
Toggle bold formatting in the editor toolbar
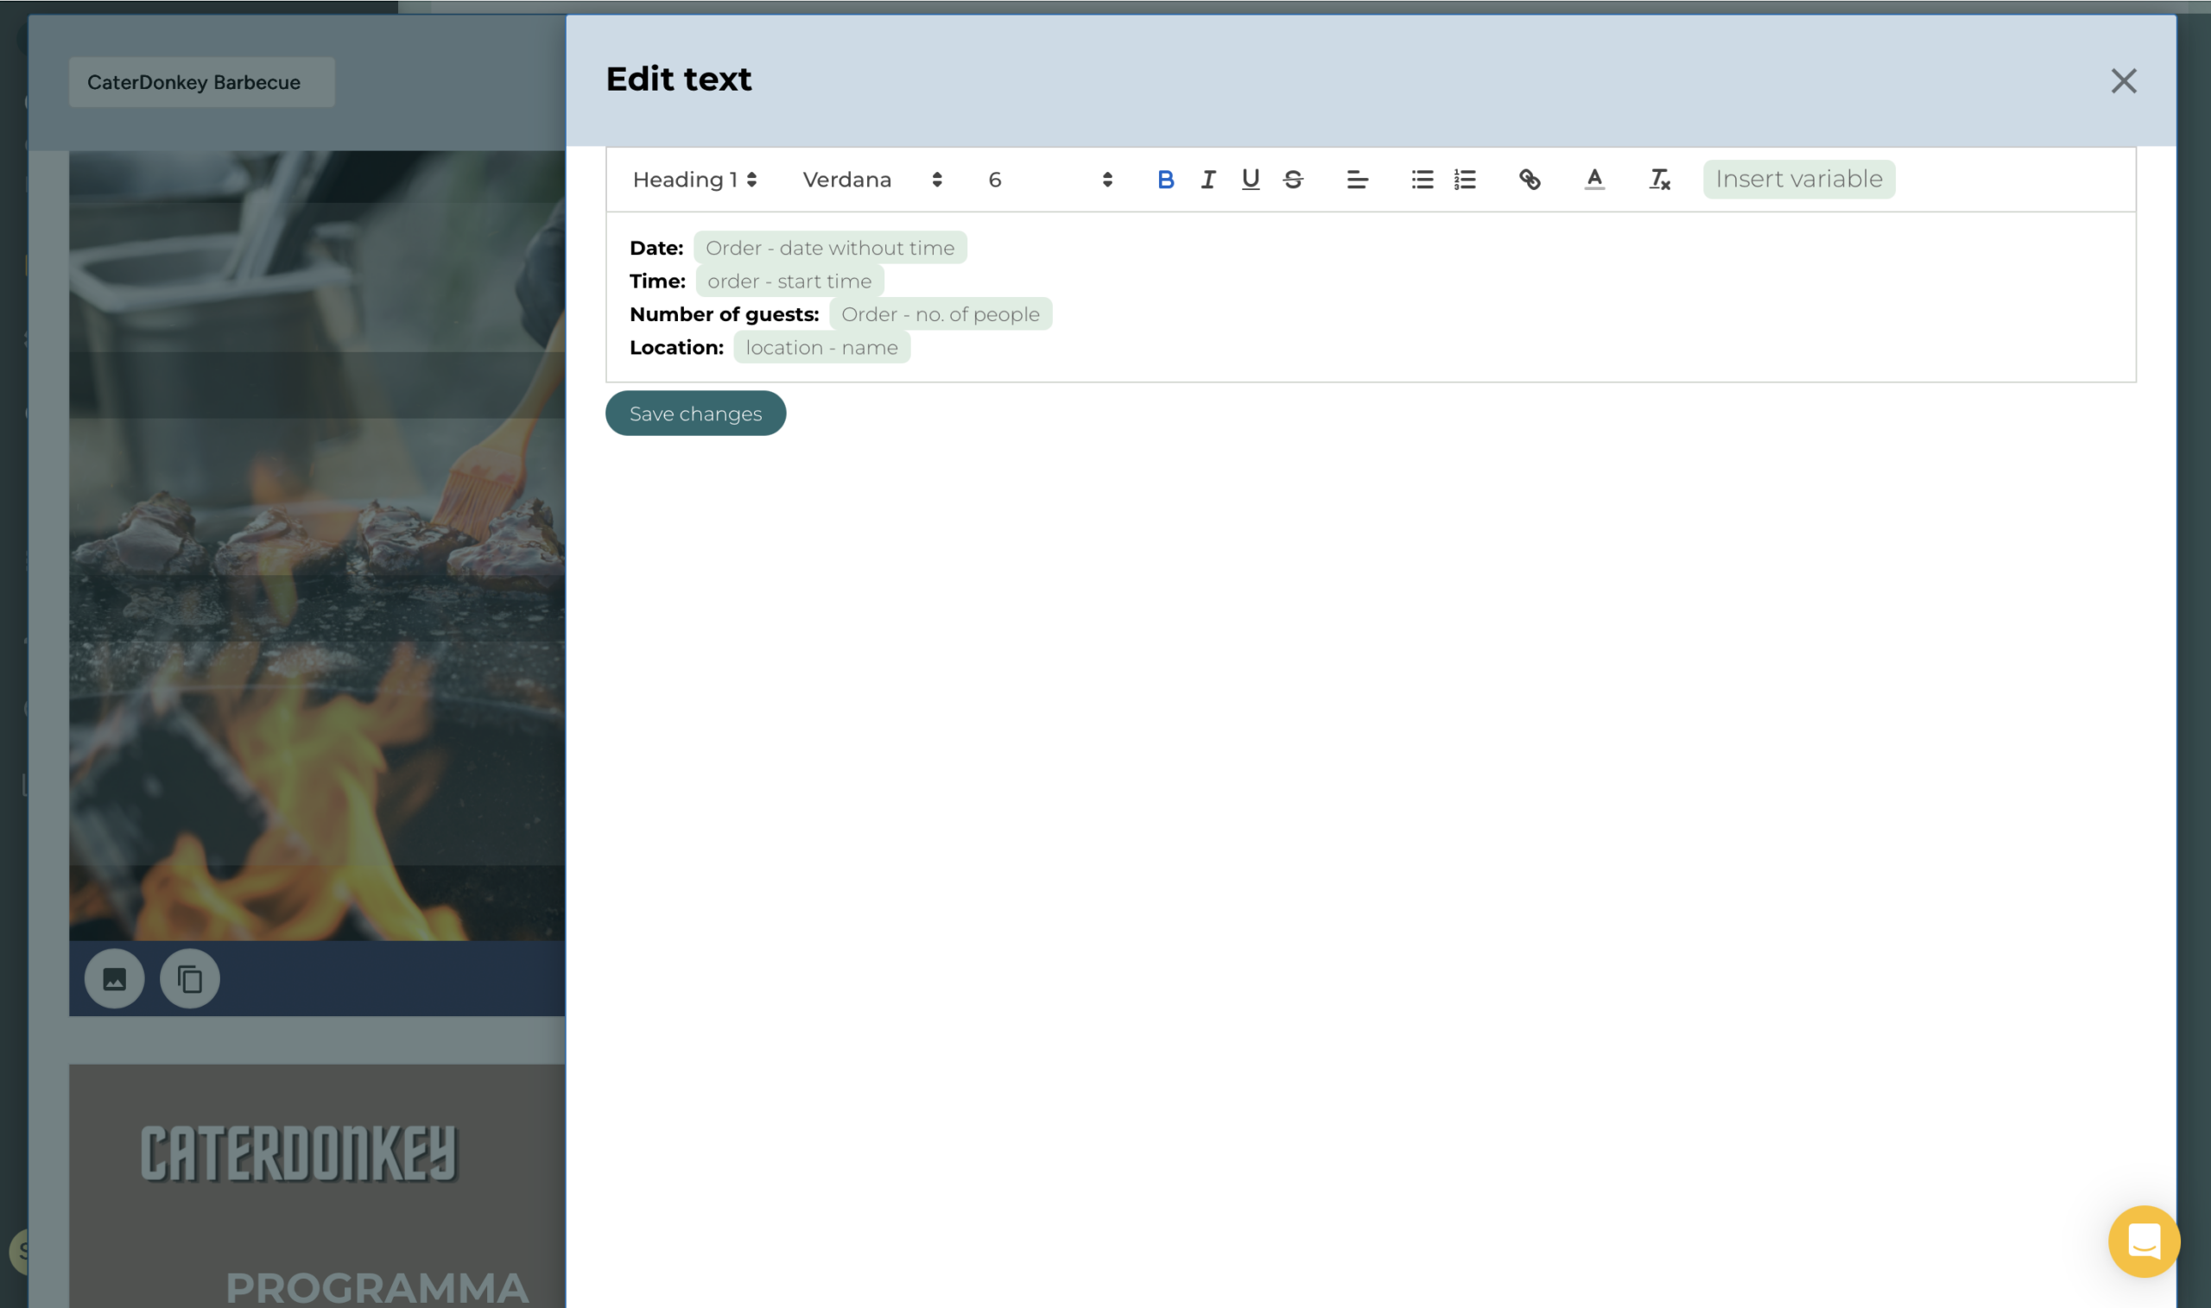[x=1164, y=180]
